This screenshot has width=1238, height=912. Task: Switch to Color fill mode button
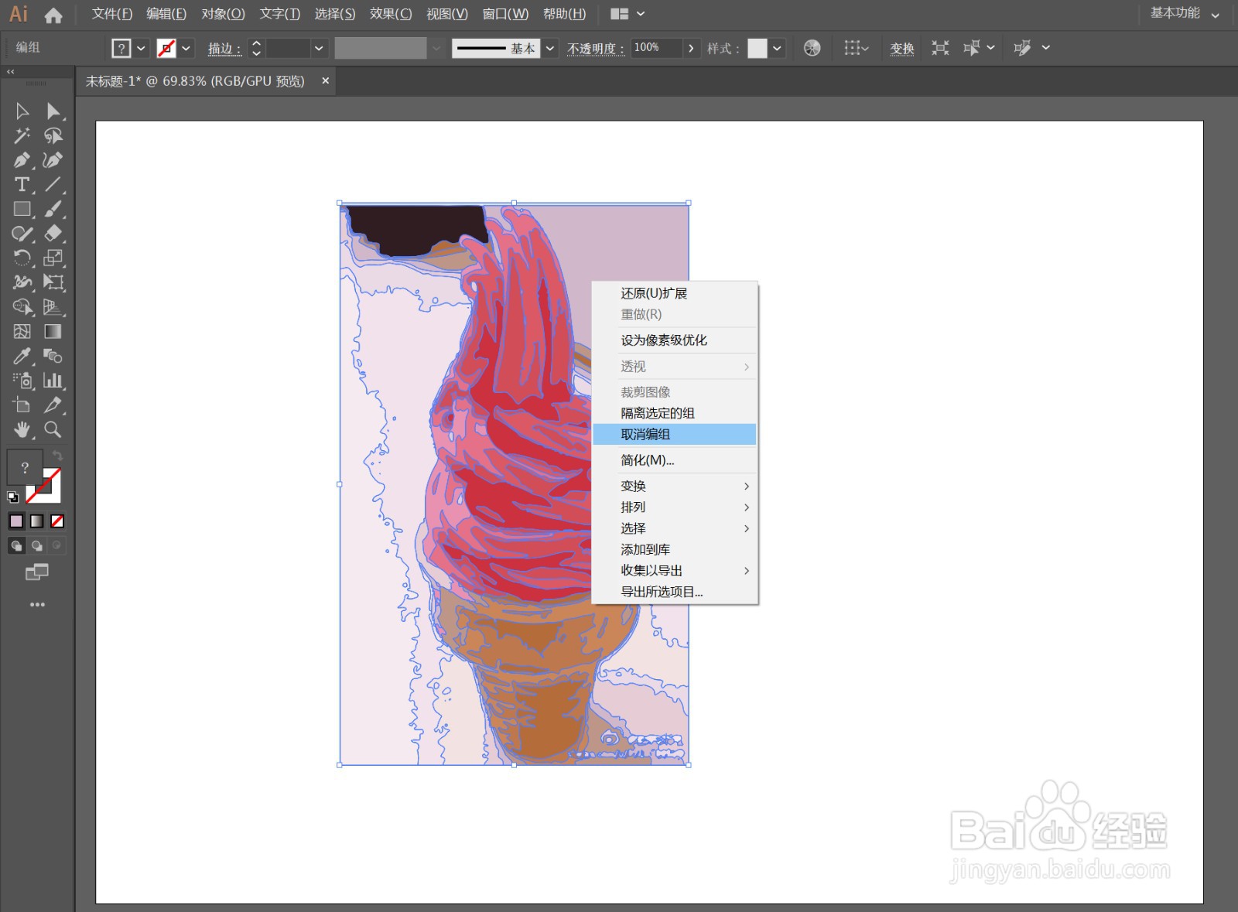point(16,521)
